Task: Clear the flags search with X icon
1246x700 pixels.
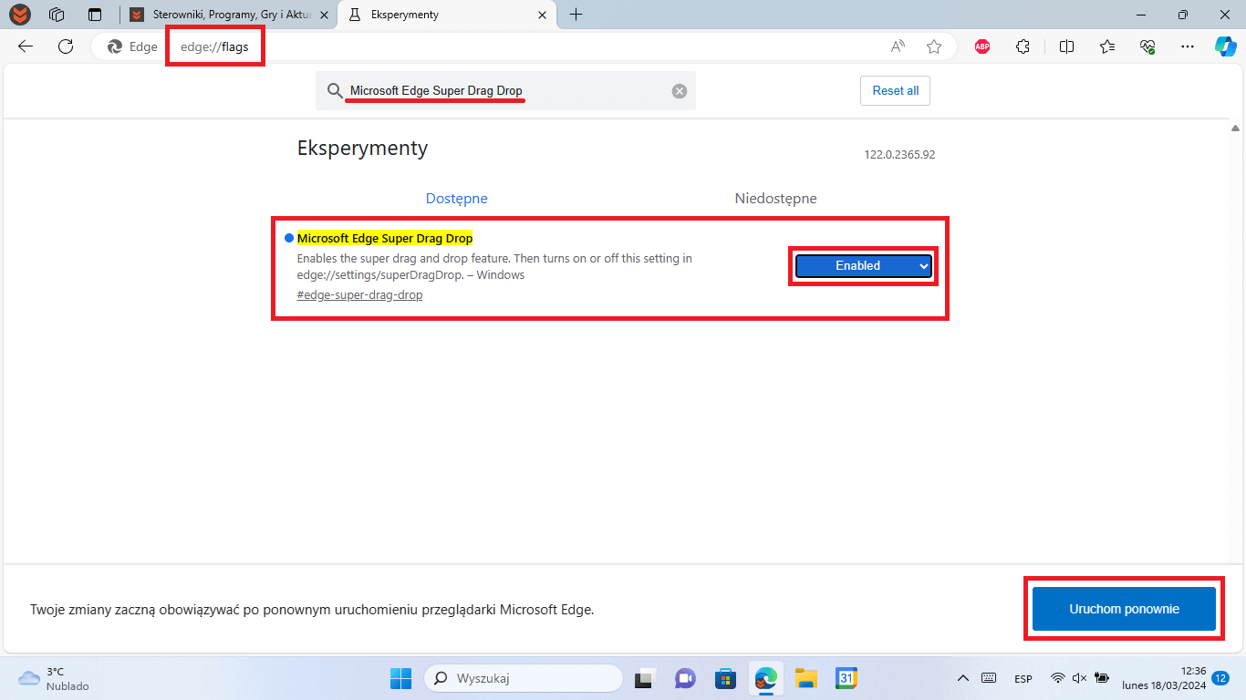Action: pyautogui.click(x=679, y=91)
